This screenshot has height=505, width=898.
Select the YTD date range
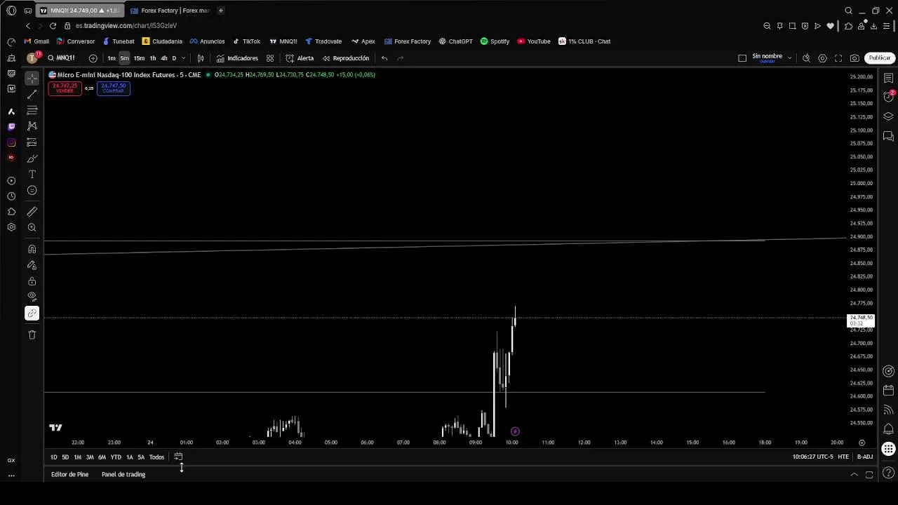coord(116,457)
